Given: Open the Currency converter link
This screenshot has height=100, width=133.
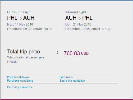Looking at the screenshot, I should click(20, 87).
